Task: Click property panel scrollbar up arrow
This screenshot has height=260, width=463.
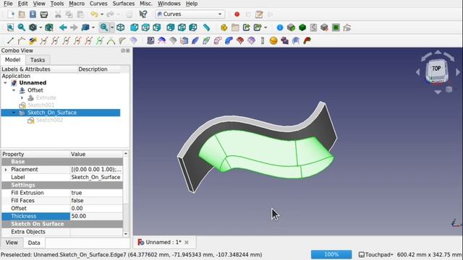Action: [126, 154]
